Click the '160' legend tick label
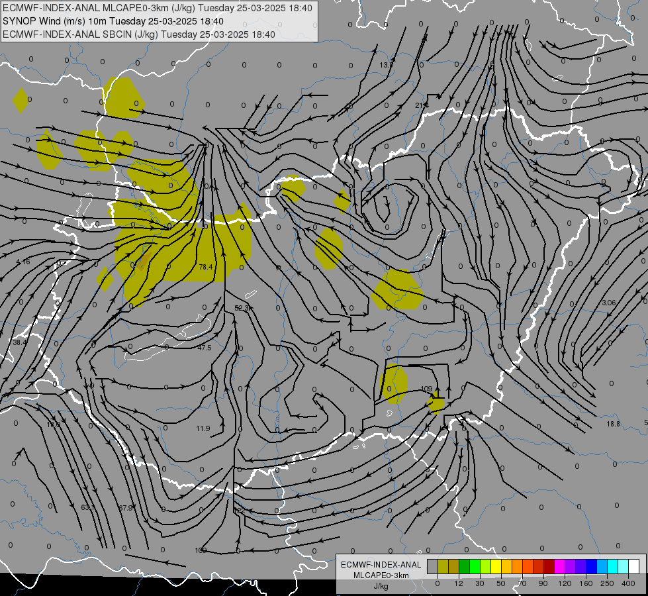 tap(586, 583)
